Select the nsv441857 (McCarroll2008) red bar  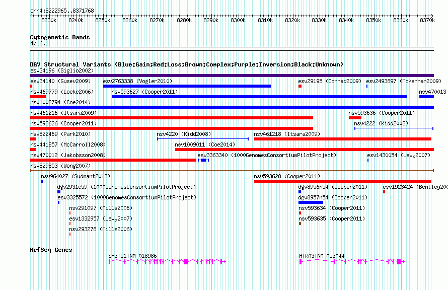click(33, 150)
